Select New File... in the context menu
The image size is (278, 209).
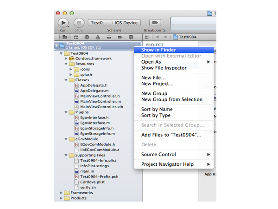tap(153, 78)
